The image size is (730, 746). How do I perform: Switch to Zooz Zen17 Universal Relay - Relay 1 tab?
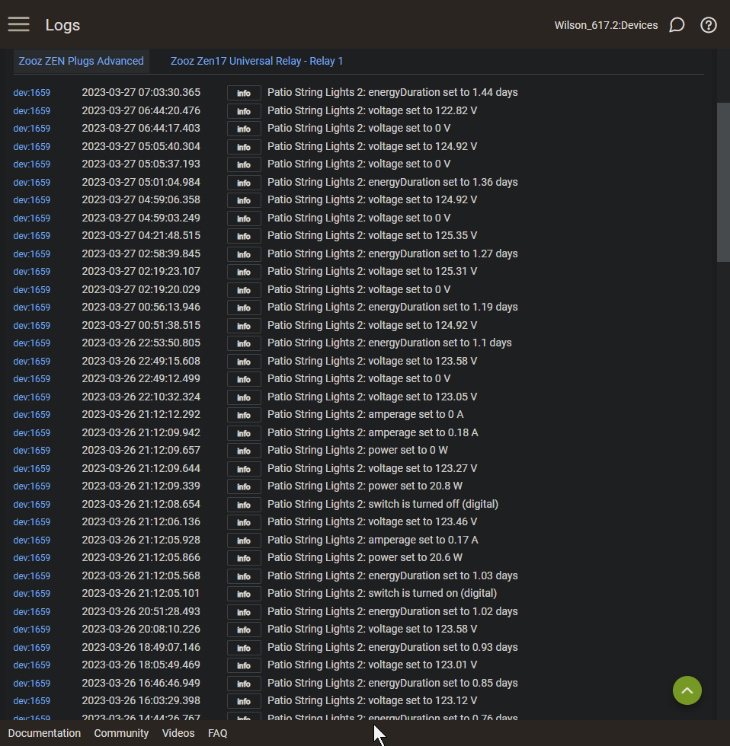tap(257, 61)
